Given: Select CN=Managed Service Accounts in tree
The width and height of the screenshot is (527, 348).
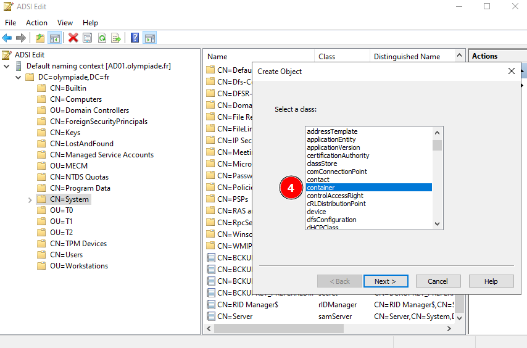Looking at the screenshot, I should pyautogui.click(x=102, y=155).
